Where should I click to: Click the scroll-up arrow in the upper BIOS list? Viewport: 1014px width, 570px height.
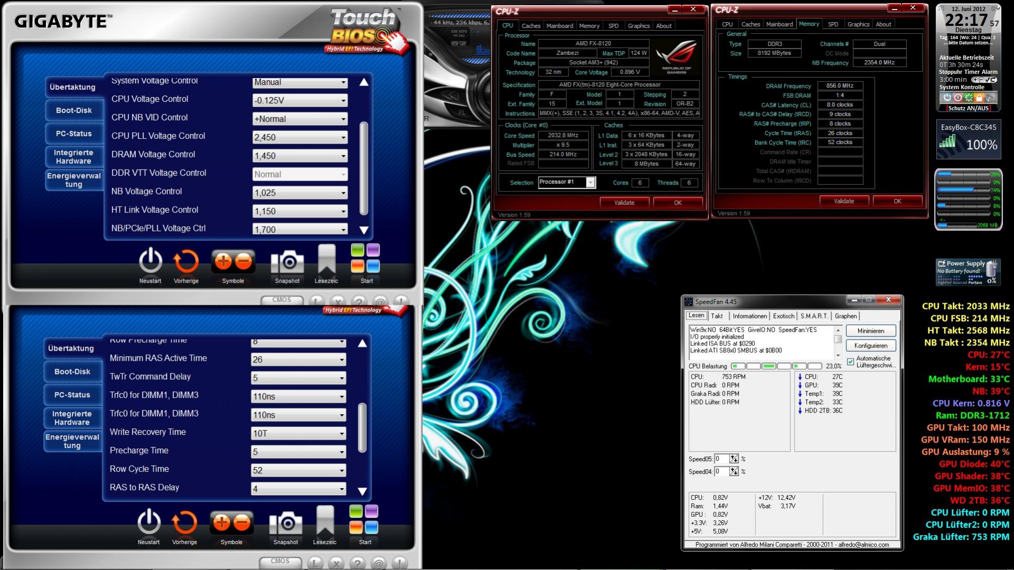coord(364,82)
